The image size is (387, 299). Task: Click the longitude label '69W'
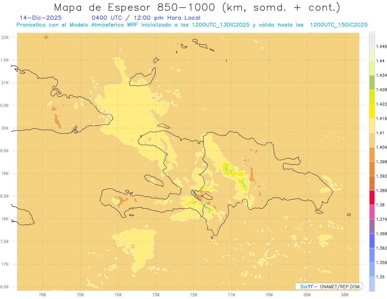point(307,294)
